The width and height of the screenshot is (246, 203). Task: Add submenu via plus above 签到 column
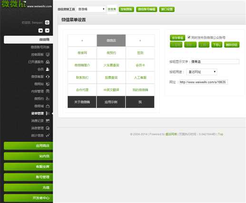(x=140, y=40)
